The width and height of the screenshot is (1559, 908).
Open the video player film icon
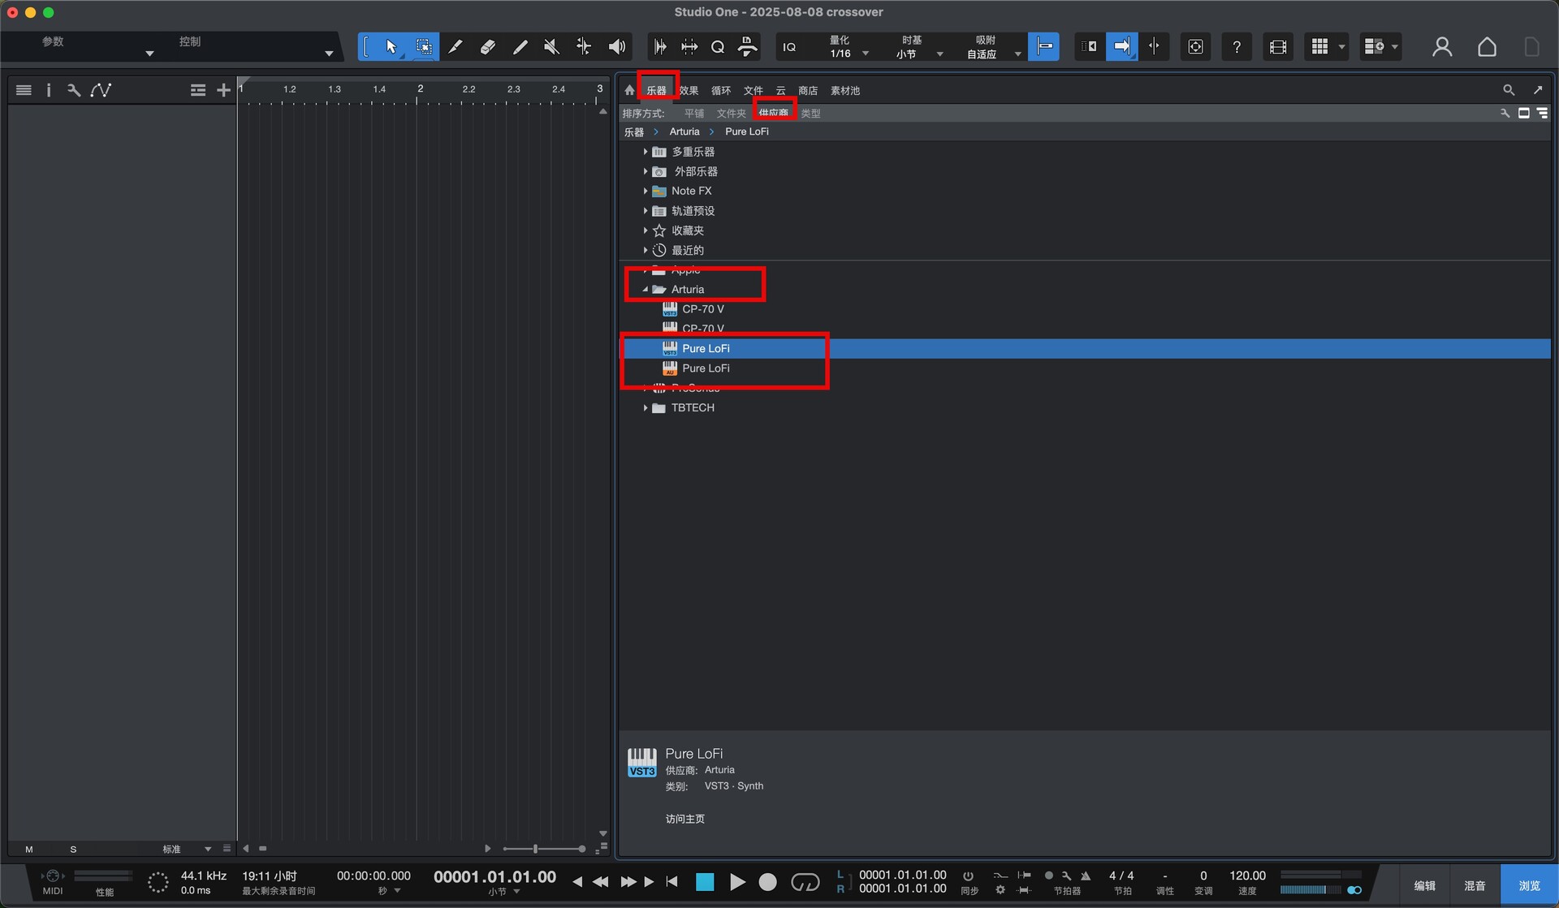pos(1278,47)
